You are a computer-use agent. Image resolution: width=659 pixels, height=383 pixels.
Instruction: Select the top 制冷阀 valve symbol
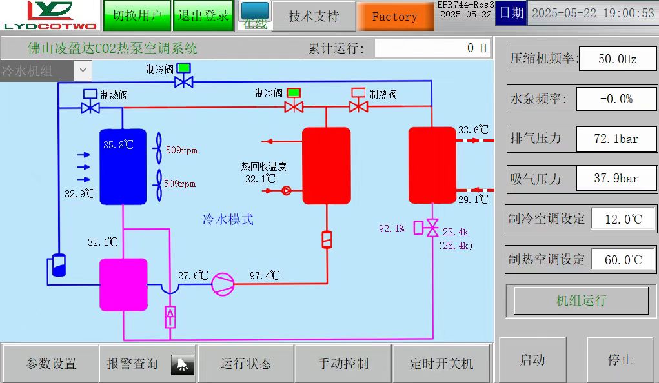pos(184,81)
